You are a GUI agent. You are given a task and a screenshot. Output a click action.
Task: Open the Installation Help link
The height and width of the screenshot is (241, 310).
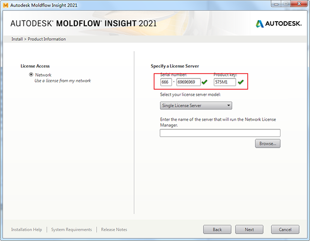(26, 230)
